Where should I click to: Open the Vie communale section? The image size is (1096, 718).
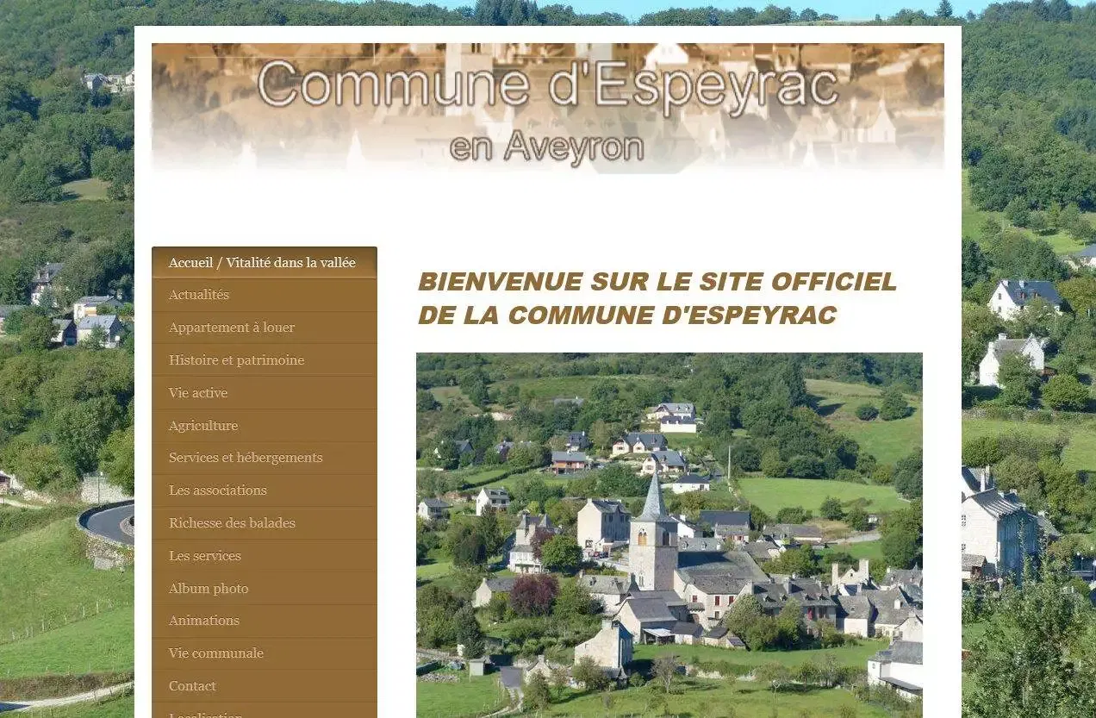point(216,653)
